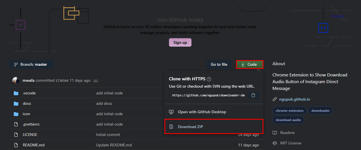Open mwafa's avatar image
Image resolution: width=361 pixels, height=150 pixels.
16,80
